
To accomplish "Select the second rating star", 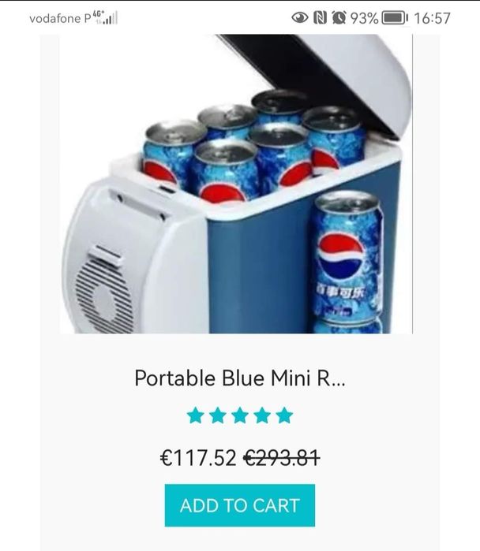I will [x=218, y=415].
